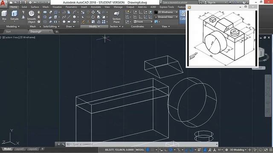Viewport: 273px width, 153px height.
Task: Toggle Clean Screen in status bar
Action: pyautogui.click(x=266, y=150)
